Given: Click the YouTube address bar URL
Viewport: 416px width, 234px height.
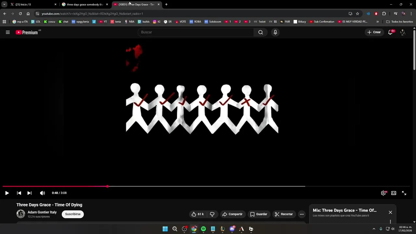Looking at the screenshot, I should [92, 14].
